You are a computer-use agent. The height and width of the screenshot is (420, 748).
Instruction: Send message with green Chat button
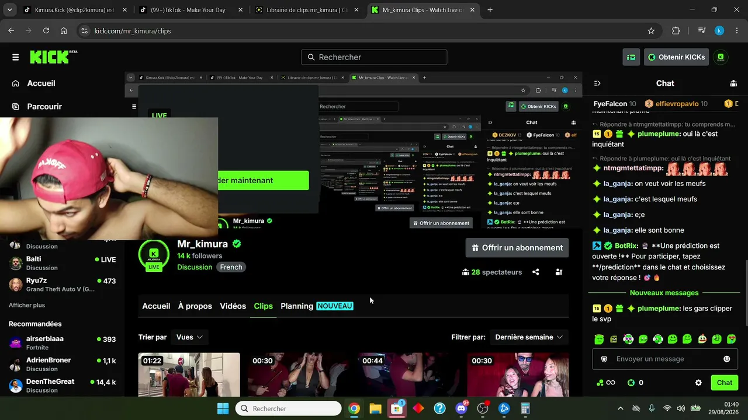pyautogui.click(x=725, y=383)
